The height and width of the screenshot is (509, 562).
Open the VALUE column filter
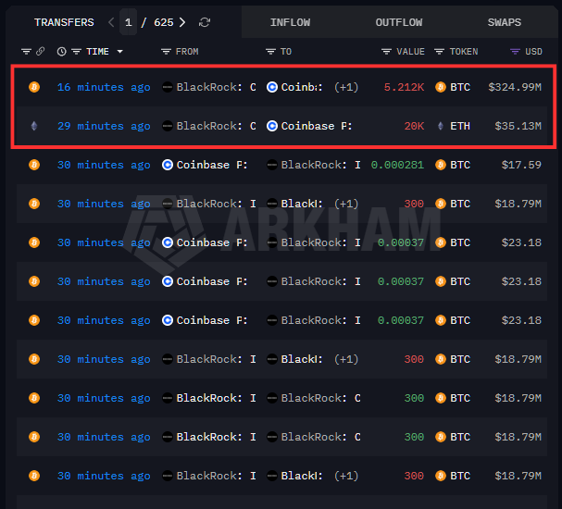tap(386, 52)
